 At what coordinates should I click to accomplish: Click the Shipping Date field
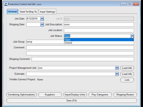click(33, 24)
